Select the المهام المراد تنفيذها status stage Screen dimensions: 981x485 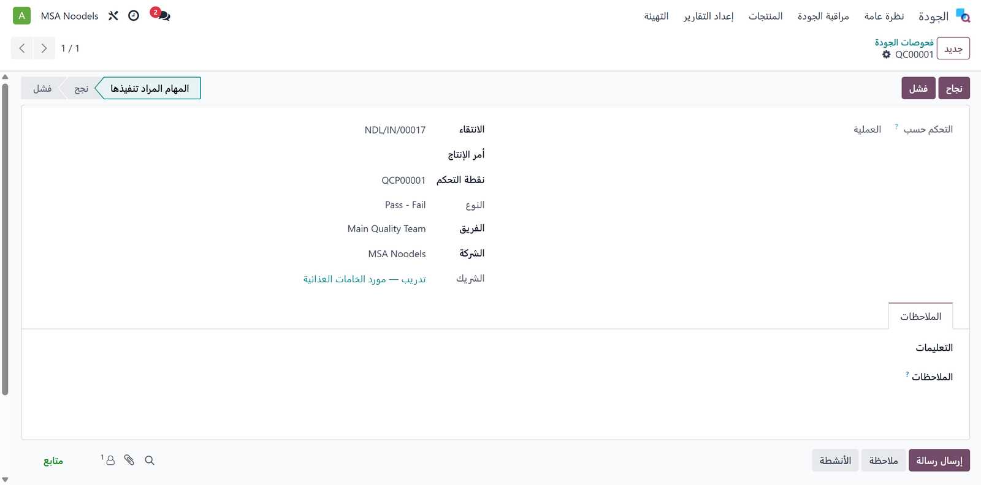click(150, 88)
